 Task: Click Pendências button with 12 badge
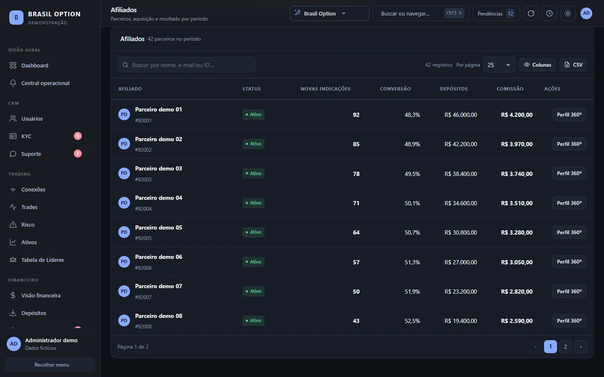[496, 14]
